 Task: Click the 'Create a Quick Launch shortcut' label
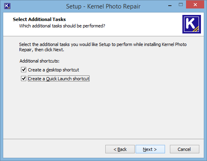[59, 79]
